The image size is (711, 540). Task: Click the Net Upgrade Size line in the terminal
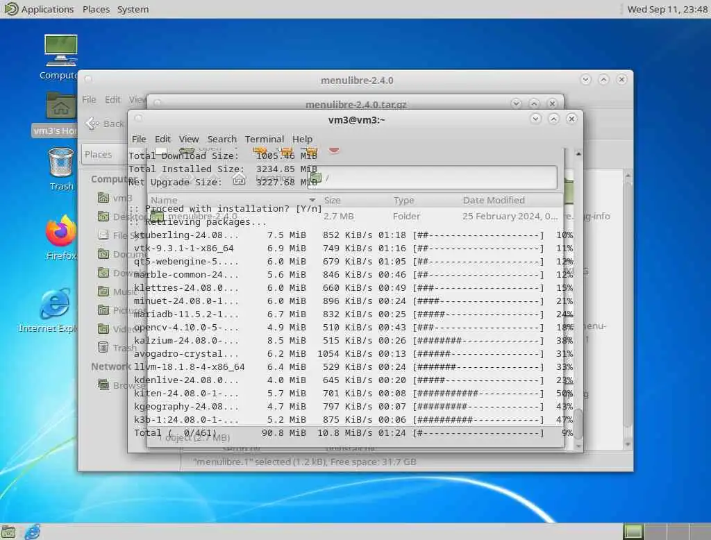tap(223, 182)
